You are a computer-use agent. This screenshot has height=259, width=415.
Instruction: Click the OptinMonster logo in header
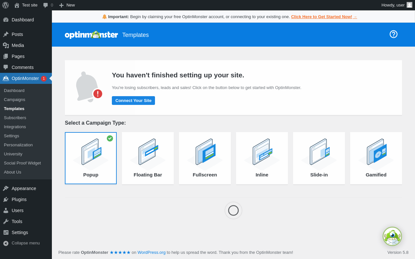pos(91,35)
